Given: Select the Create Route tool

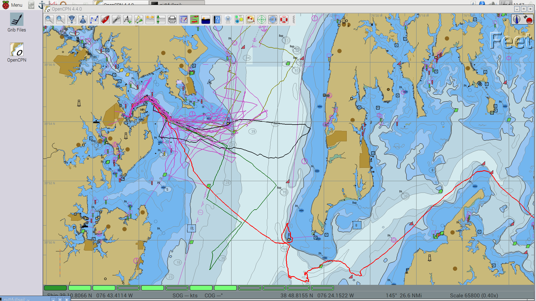Looking at the screenshot, I should tap(94, 20).
